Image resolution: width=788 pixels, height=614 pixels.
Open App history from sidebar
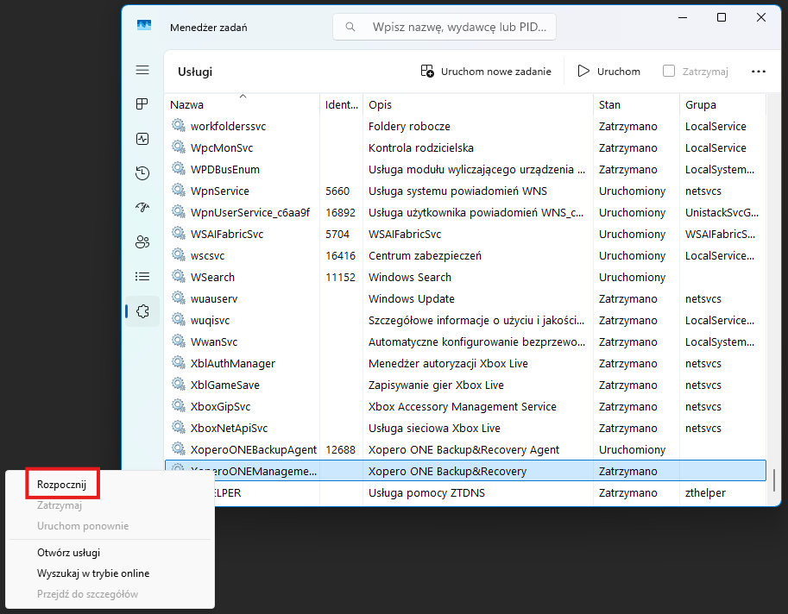(x=142, y=173)
